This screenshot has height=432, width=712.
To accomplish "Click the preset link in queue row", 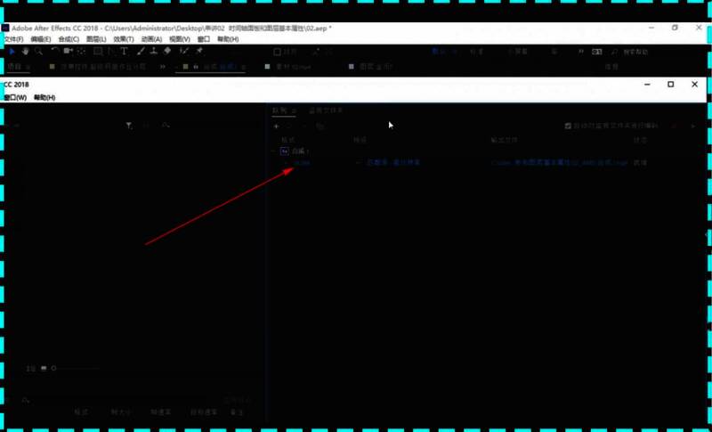I will (393, 164).
